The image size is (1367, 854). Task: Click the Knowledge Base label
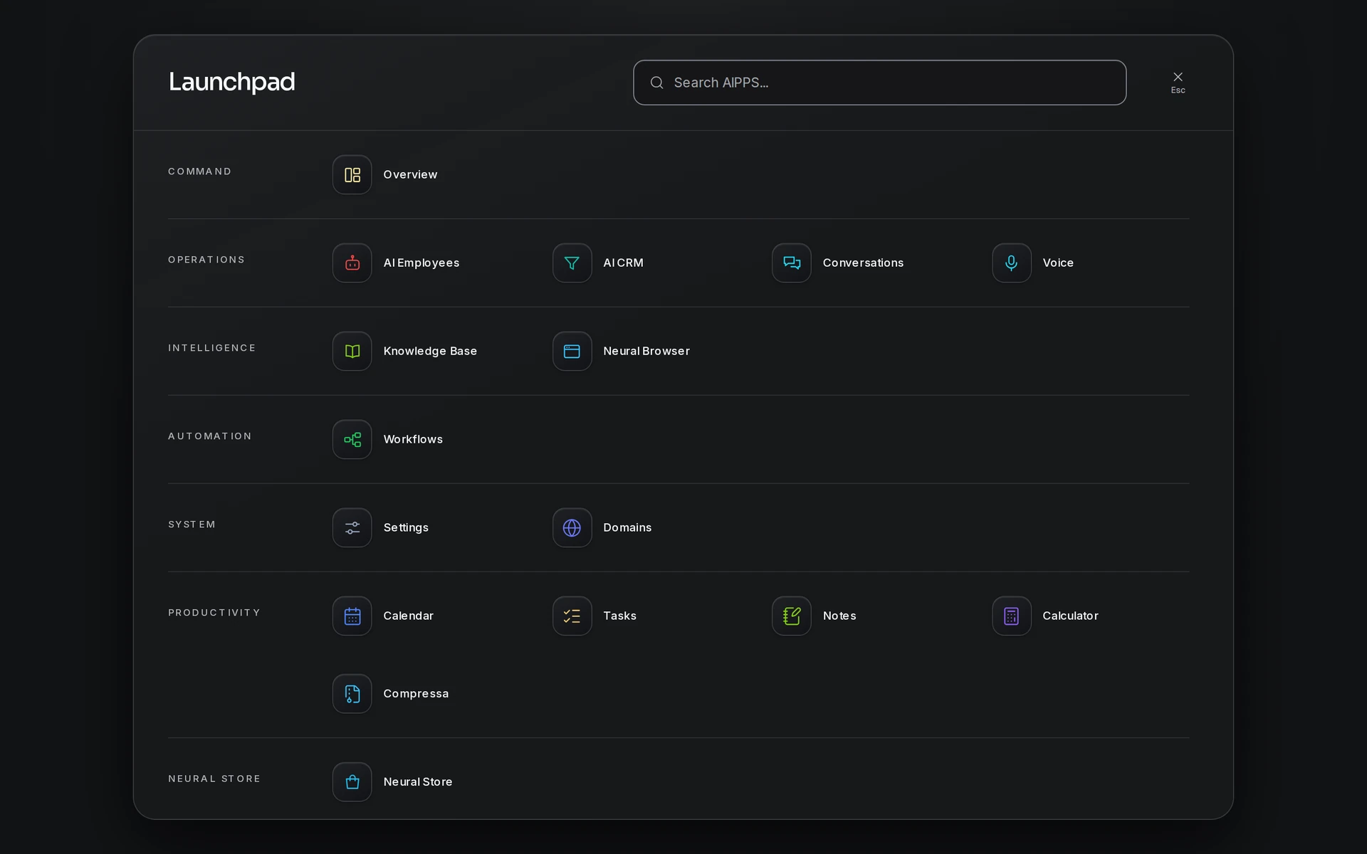[x=430, y=351]
